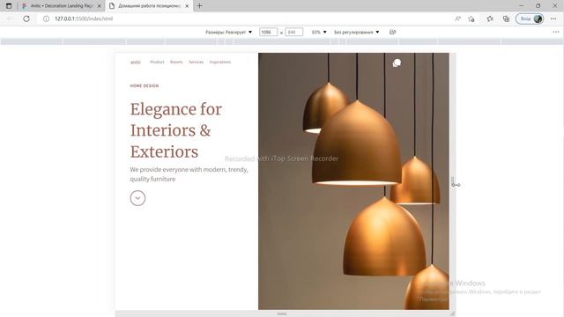Click the copper lamps hero image
The height and width of the screenshot is (317, 564).
[353, 181]
